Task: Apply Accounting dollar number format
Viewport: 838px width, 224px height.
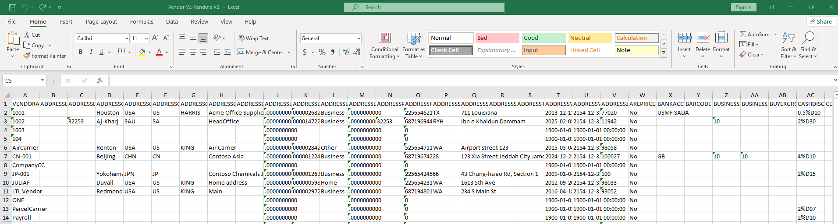Action: pos(305,52)
